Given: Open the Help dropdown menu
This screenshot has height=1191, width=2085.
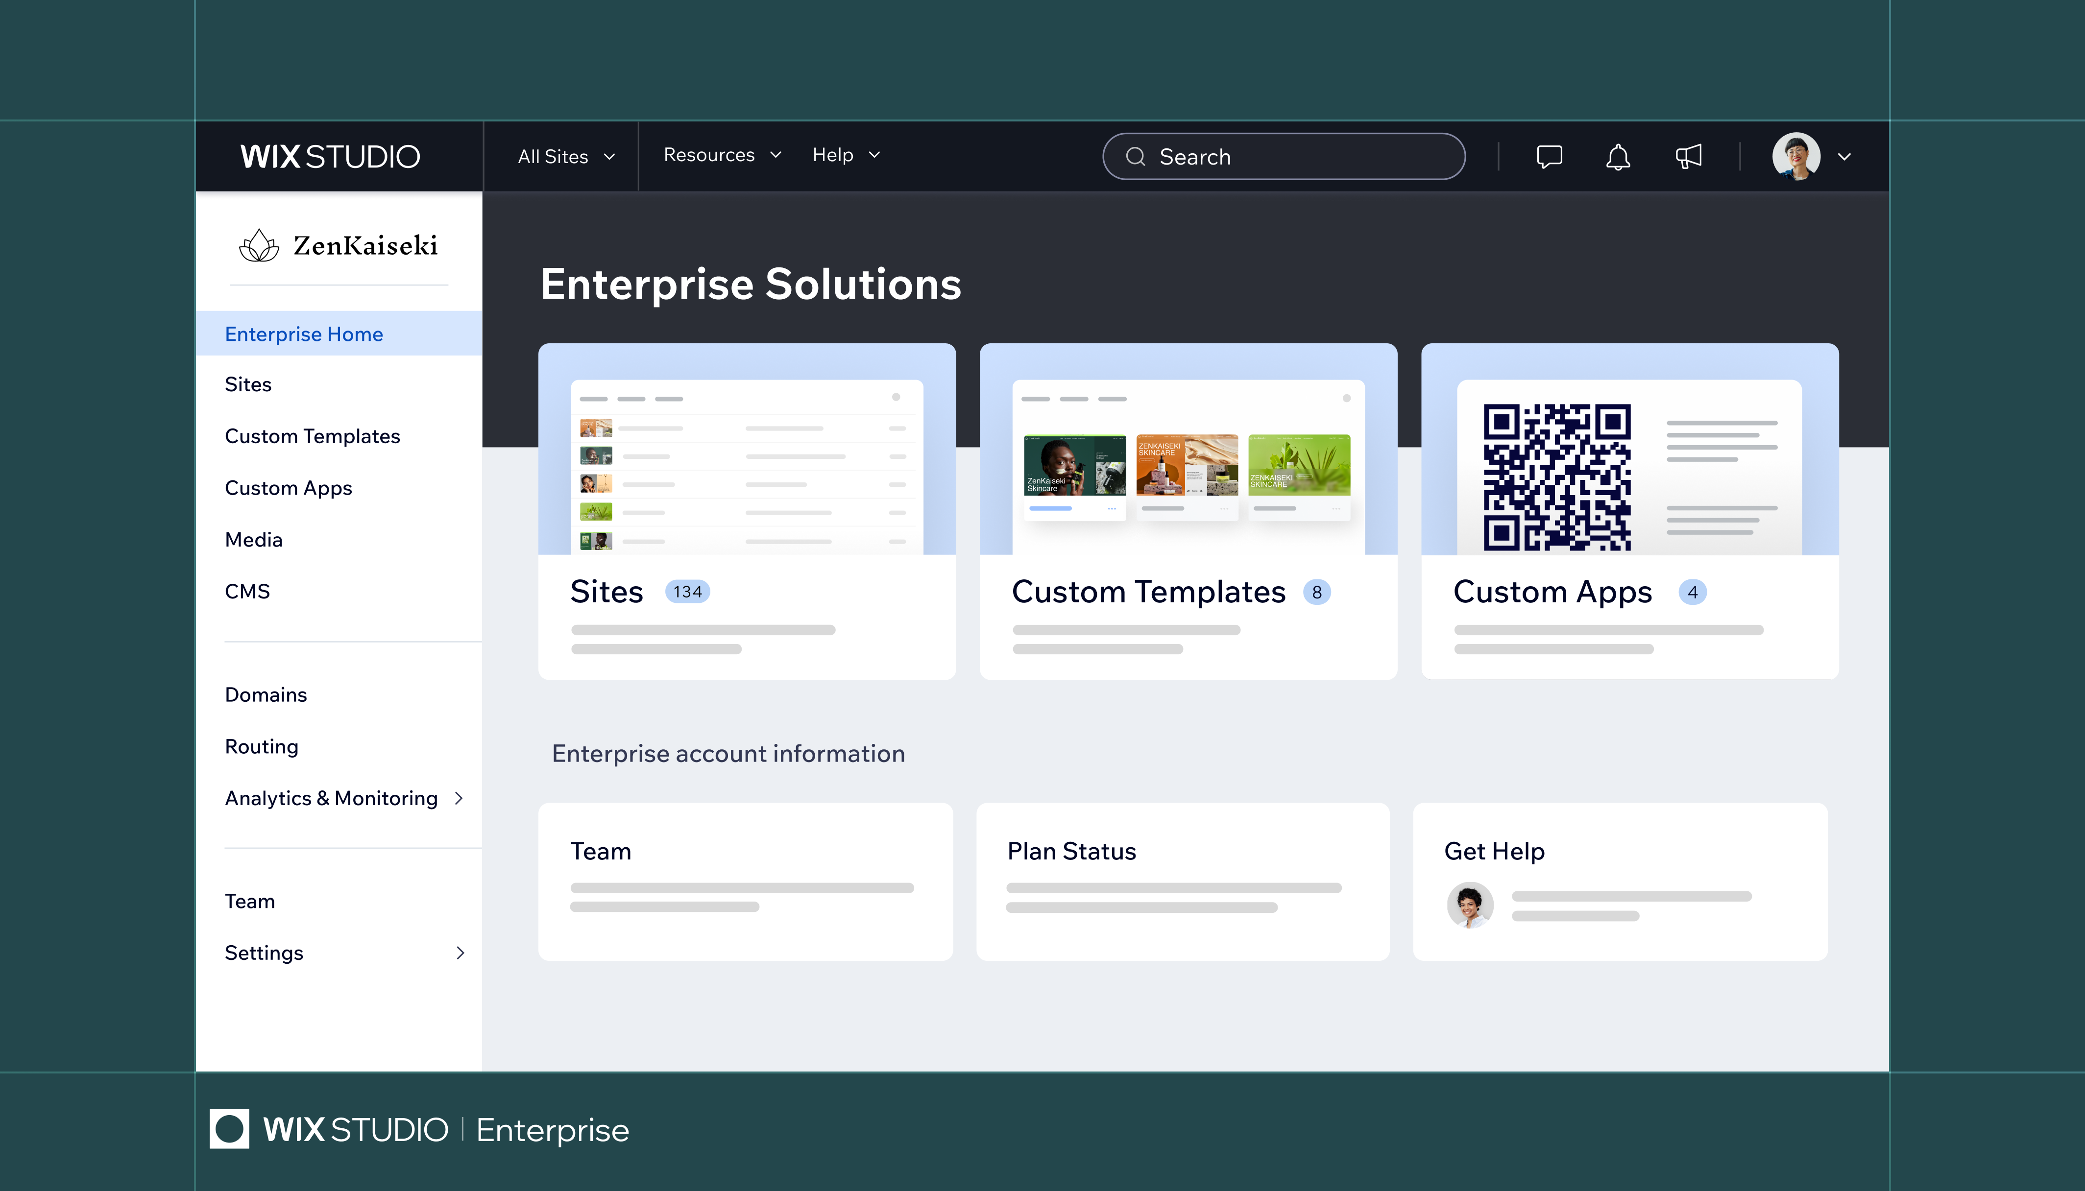Looking at the screenshot, I should click(845, 155).
